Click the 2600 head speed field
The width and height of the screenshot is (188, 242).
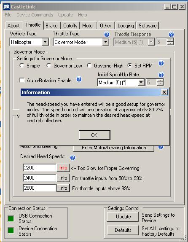pyautogui.click(x=40, y=188)
